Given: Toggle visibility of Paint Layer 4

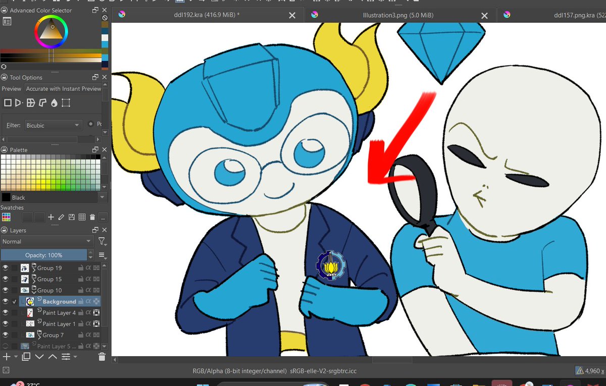Looking at the screenshot, I should pyautogui.click(x=6, y=312).
